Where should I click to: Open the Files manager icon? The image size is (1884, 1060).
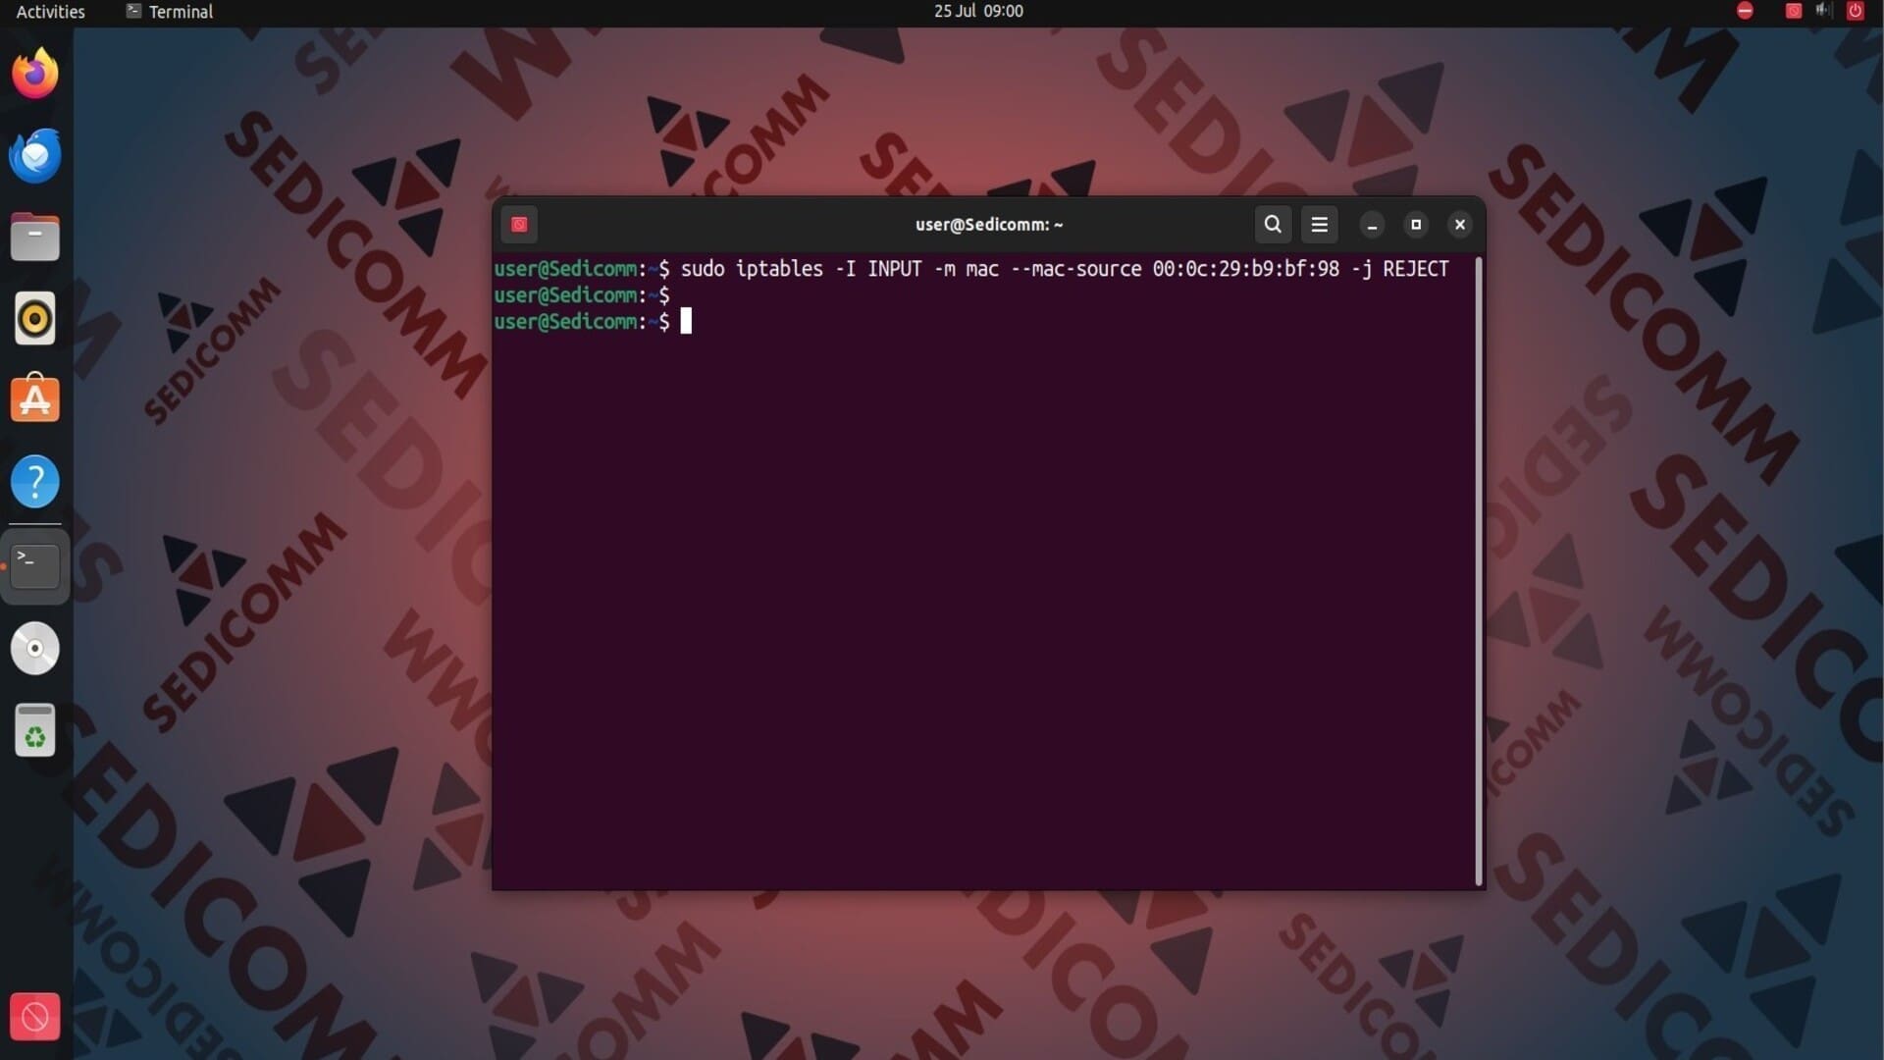point(35,237)
